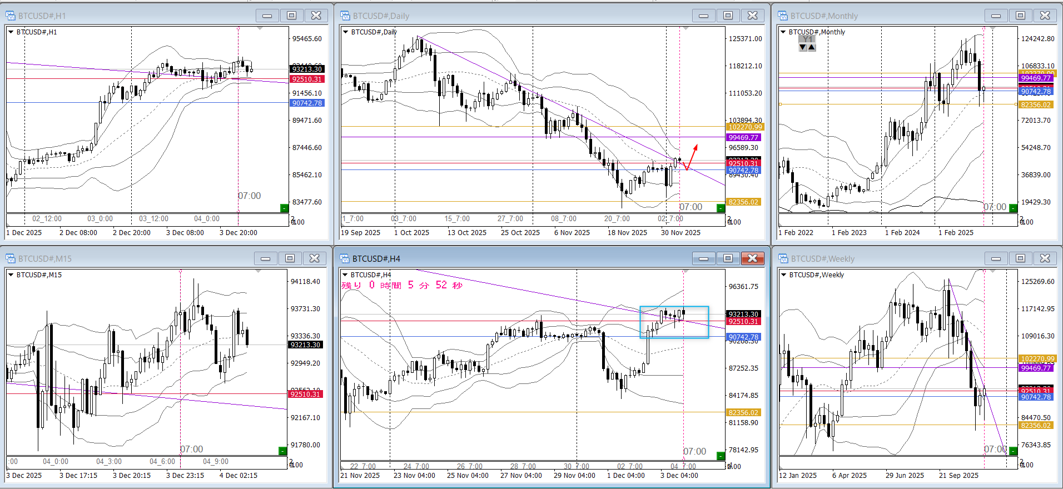Maximize the BTCUSD#,Daily chart window
Image resolution: width=1063 pixels, height=489 pixels.
coord(728,16)
